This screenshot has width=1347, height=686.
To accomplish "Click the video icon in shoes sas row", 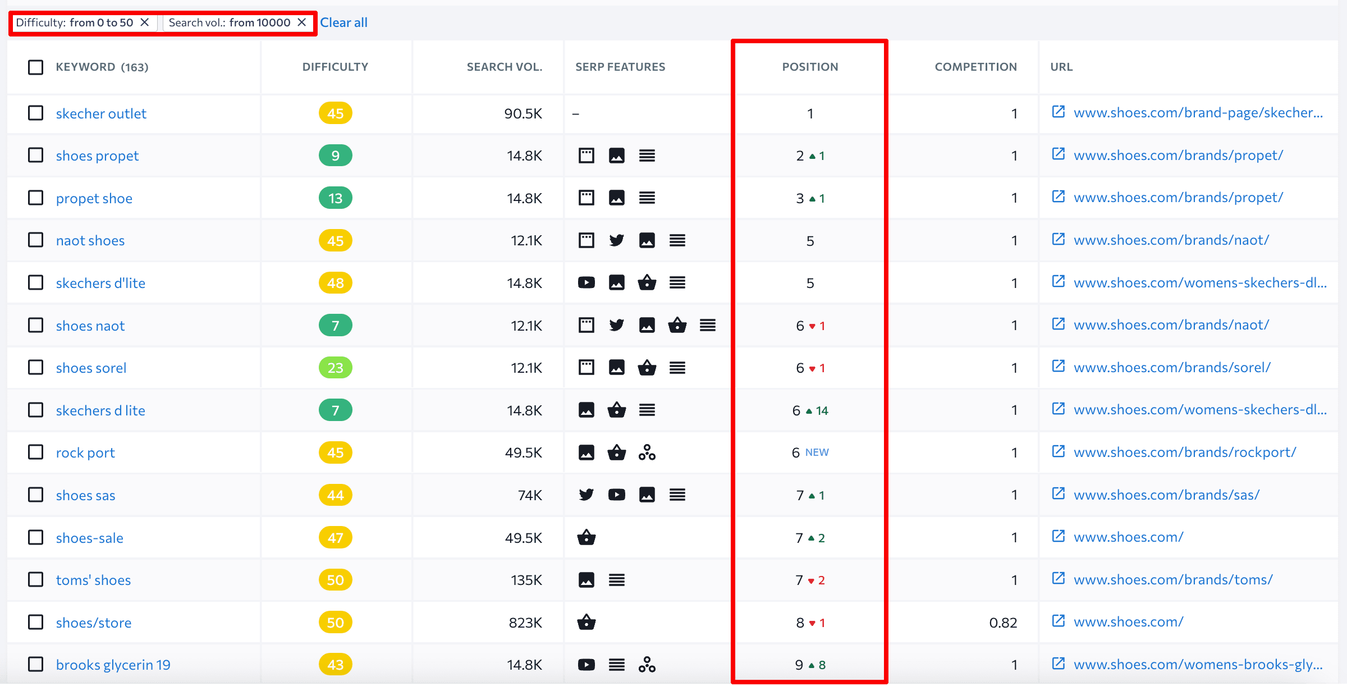I will 617,495.
